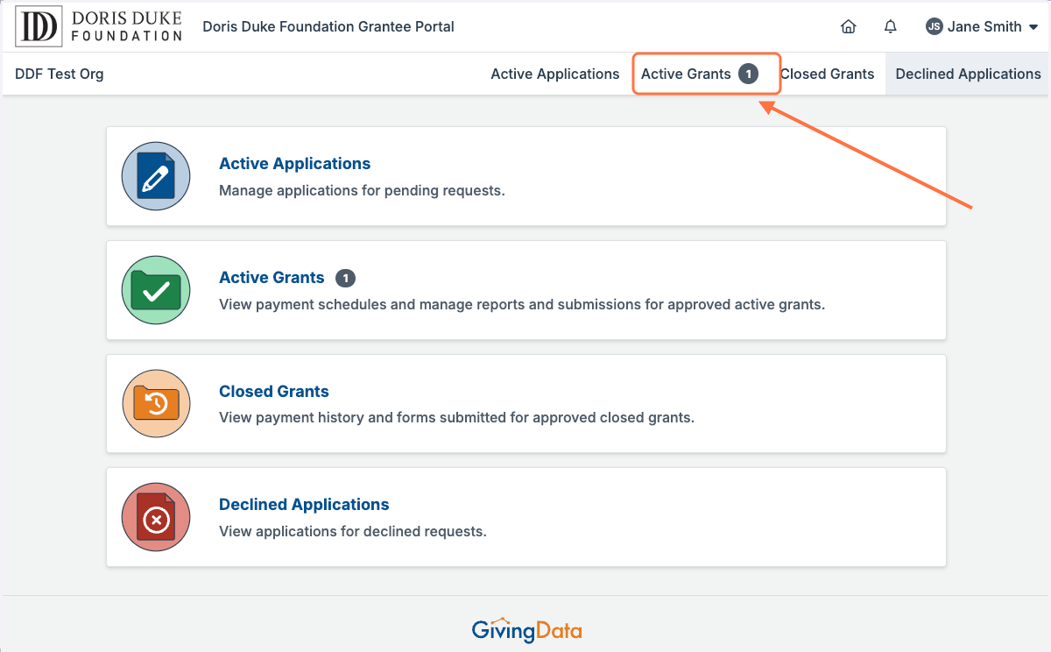Expand the Jane Smith account dropdown arrow
The height and width of the screenshot is (652, 1051).
click(x=1033, y=27)
